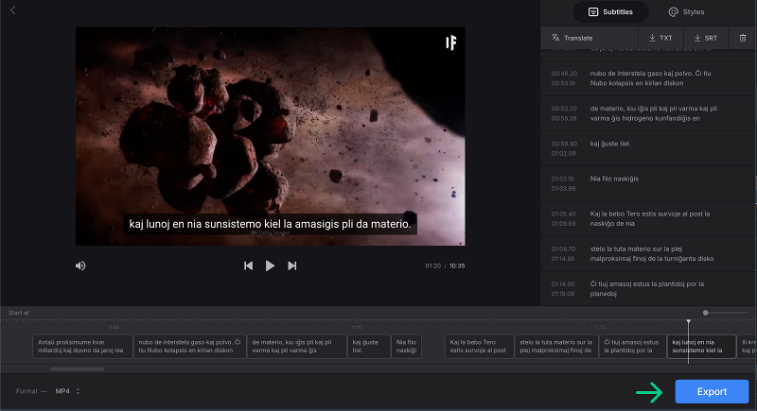Click the video preview frame
The width and height of the screenshot is (757, 411).
(271, 136)
